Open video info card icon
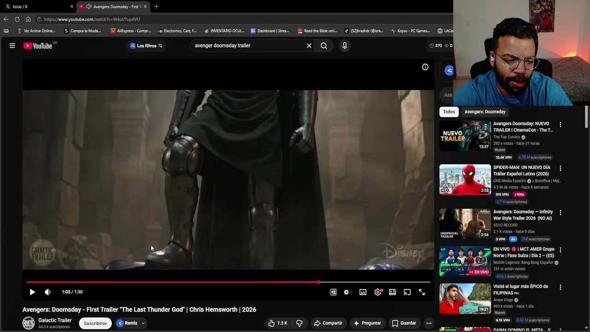The width and height of the screenshot is (590, 332). 425,67
